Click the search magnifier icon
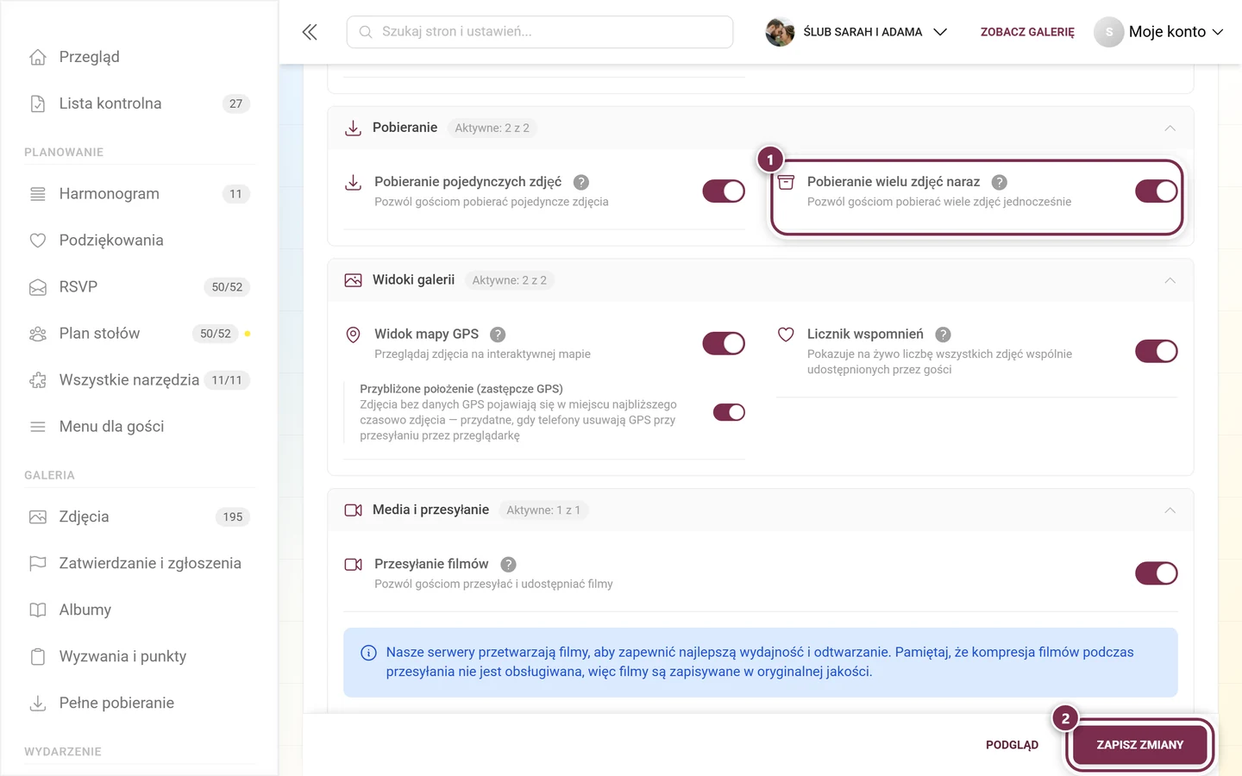 (366, 32)
